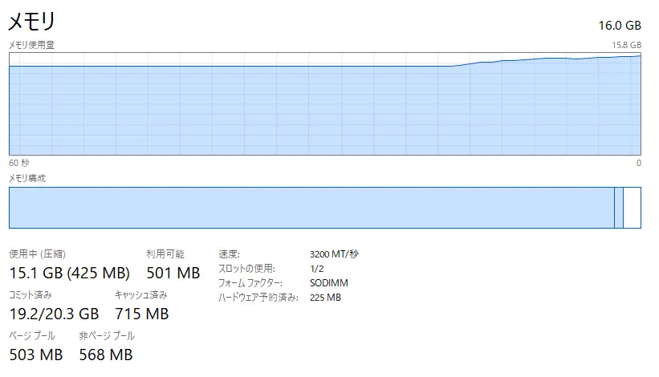Click the 15.1 GB (425 MB) in-use value
659x377 pixels.
(x=69, y=274)
